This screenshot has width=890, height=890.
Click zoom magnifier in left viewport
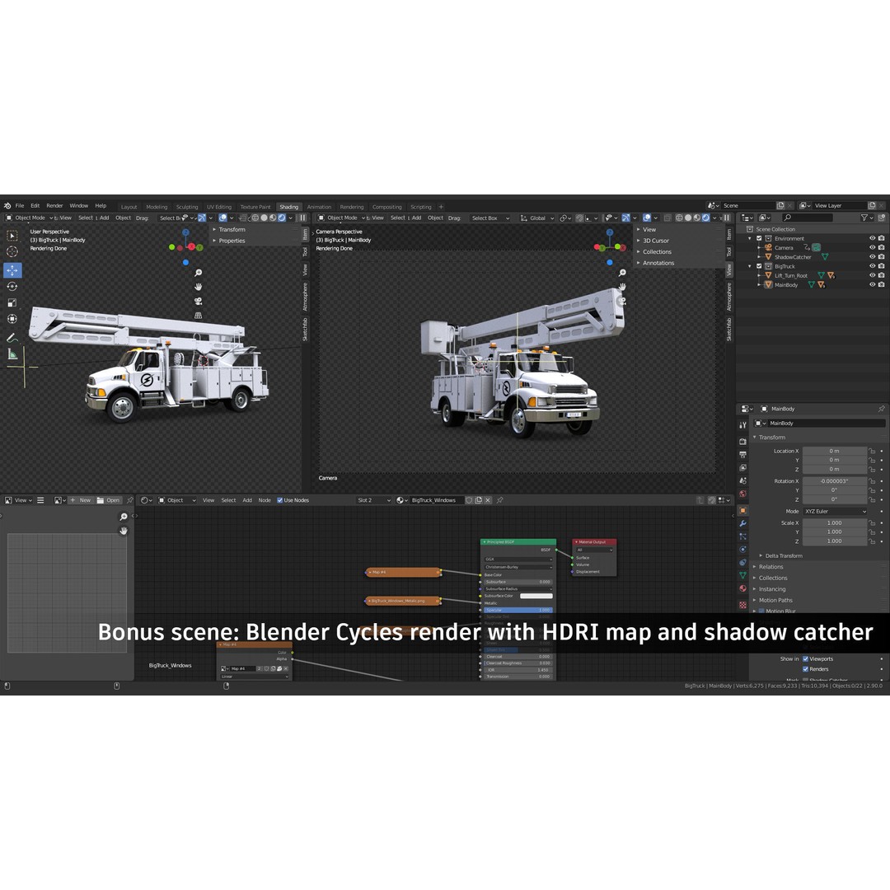click(198, 273)
